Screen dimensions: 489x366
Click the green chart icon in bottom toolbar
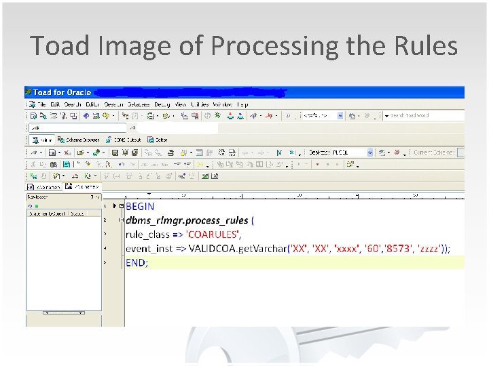click(204, 176)
